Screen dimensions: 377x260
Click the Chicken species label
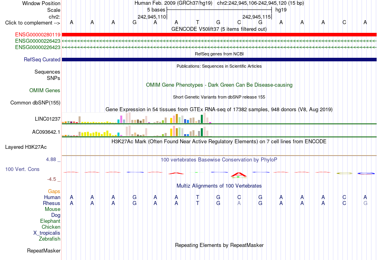[51, 227]
